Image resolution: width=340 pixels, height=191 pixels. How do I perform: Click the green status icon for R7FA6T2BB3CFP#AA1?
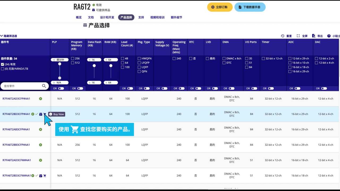[41, 145]
